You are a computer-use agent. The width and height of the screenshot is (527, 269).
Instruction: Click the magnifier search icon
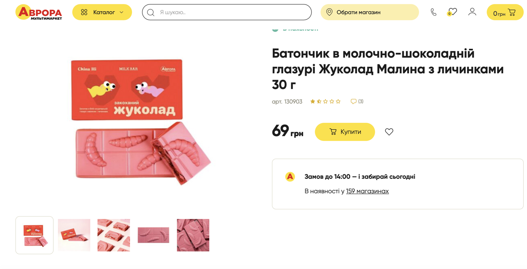click(151, 12)
